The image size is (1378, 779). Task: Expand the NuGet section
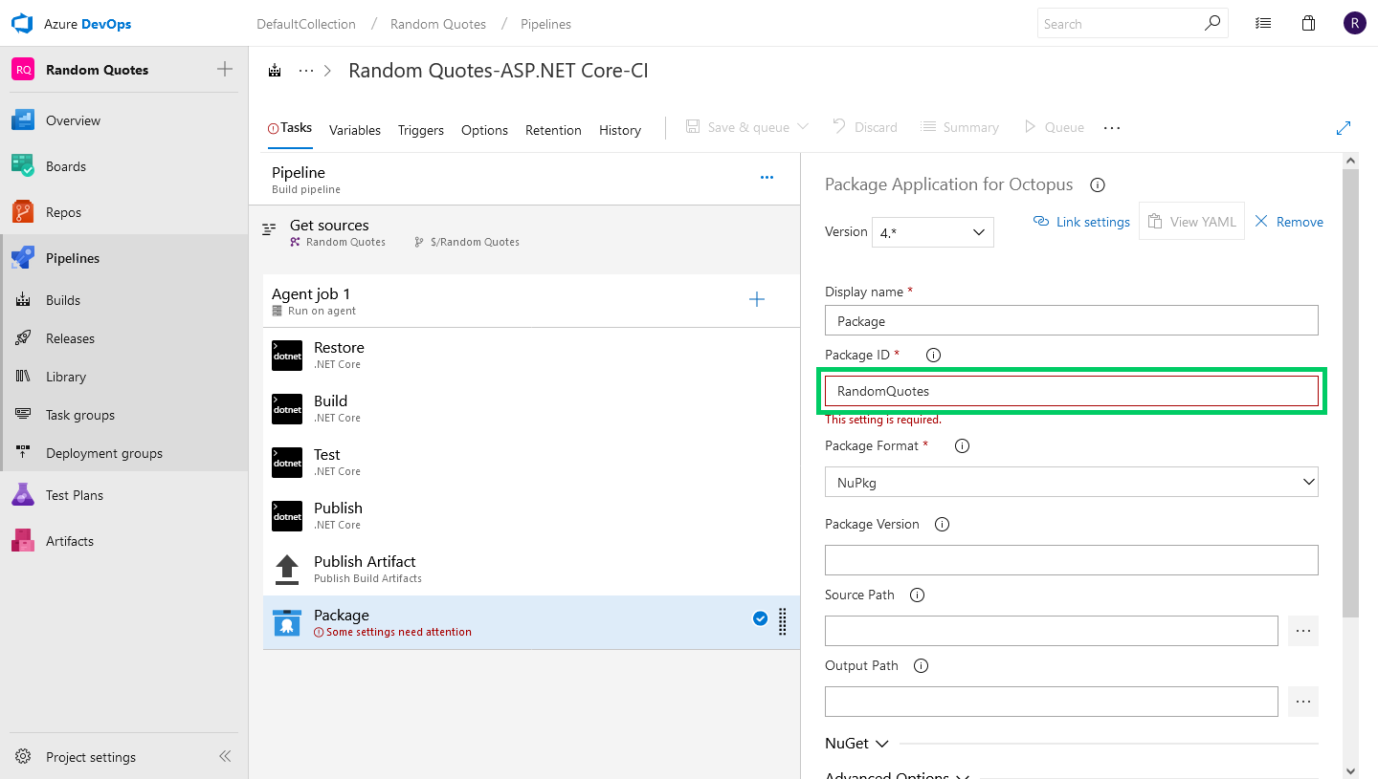pyautogui.click(x=856, y=744)
